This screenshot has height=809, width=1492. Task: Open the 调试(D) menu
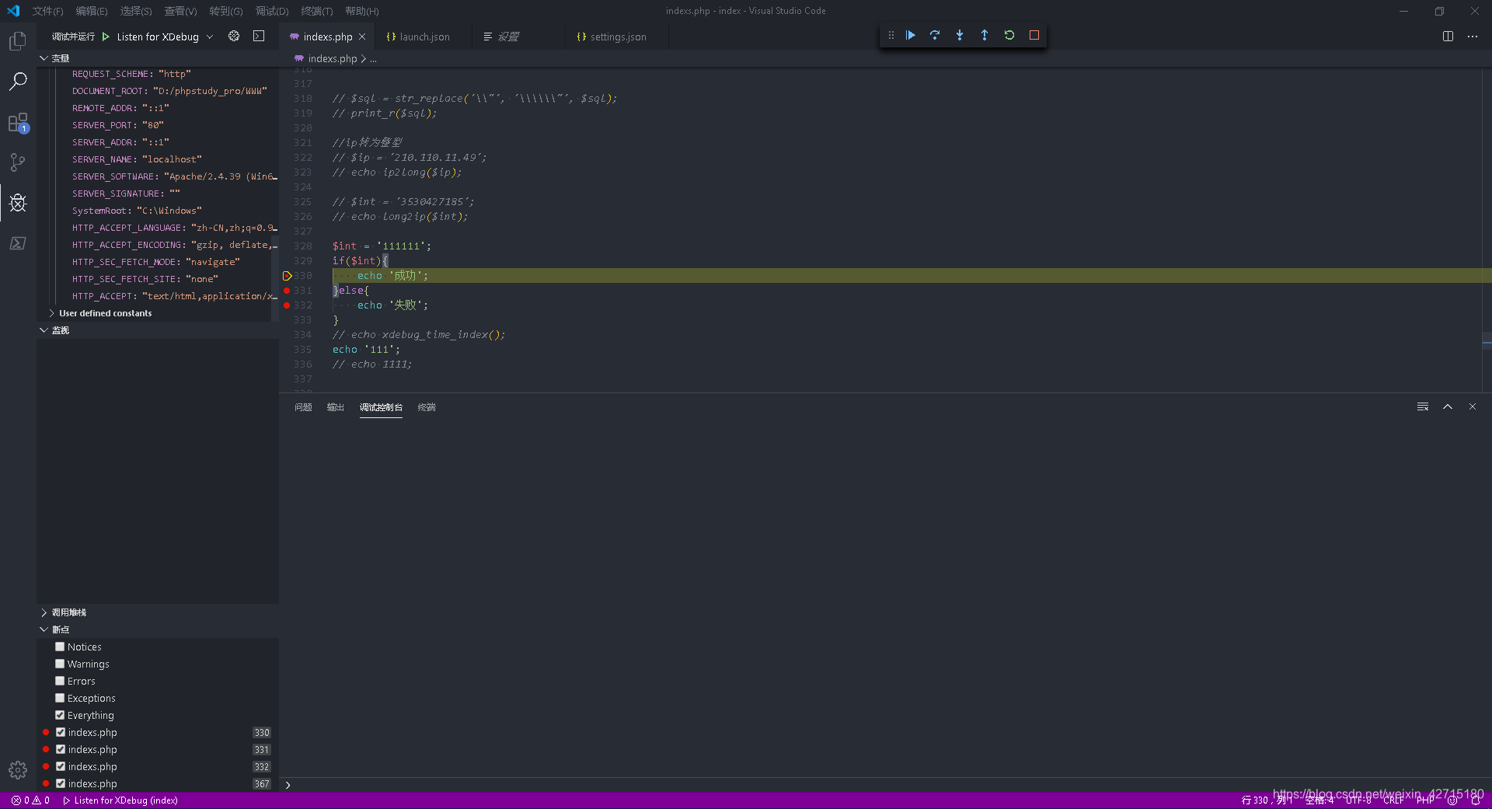[270, 11]
